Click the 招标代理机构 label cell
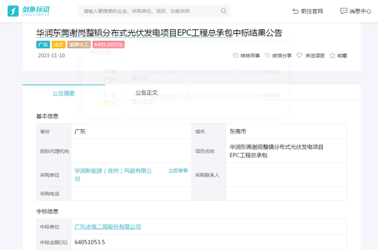The image size is (378, 250). tap(54, 151)
